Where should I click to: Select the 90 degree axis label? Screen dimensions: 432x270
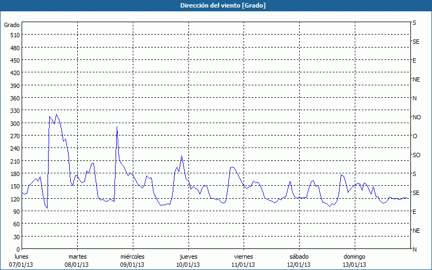pos(16,212)
